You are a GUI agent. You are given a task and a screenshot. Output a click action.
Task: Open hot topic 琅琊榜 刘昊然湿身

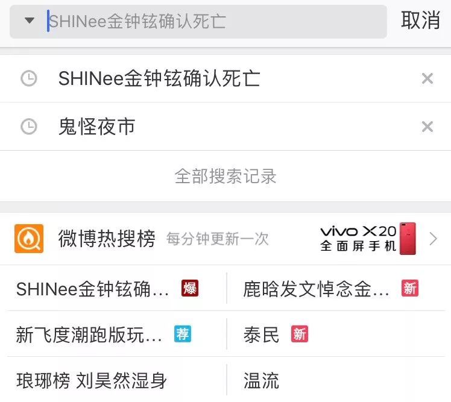point(92,381)
